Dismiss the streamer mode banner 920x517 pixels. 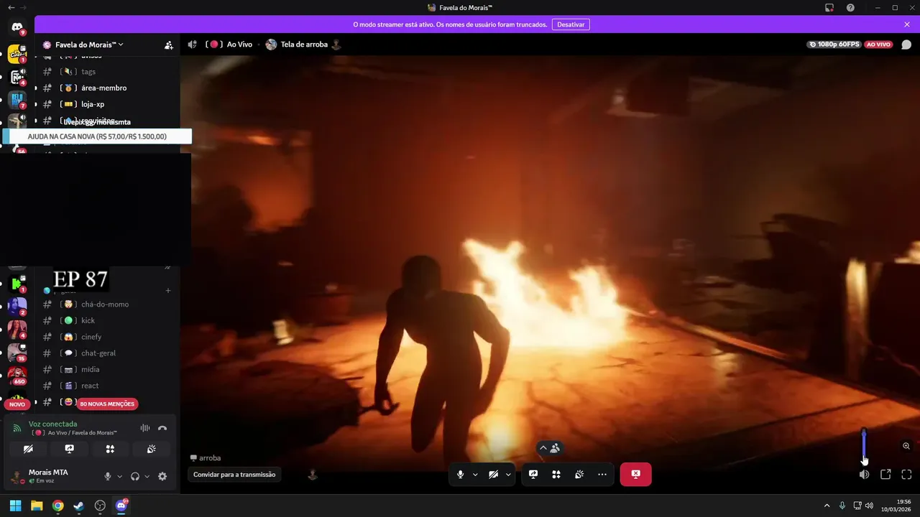click(x=907, y=24)
